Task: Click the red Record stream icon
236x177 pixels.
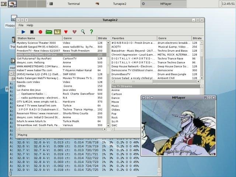Action: (40, 32)
